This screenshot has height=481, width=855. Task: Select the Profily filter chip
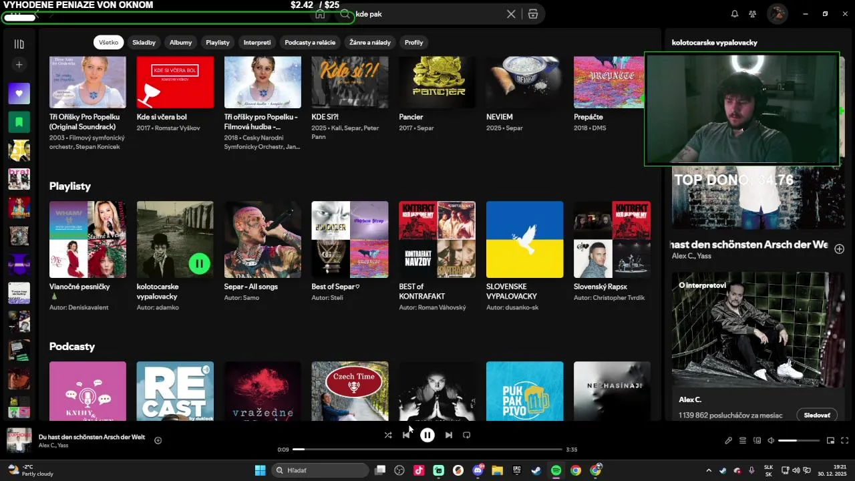413,42
